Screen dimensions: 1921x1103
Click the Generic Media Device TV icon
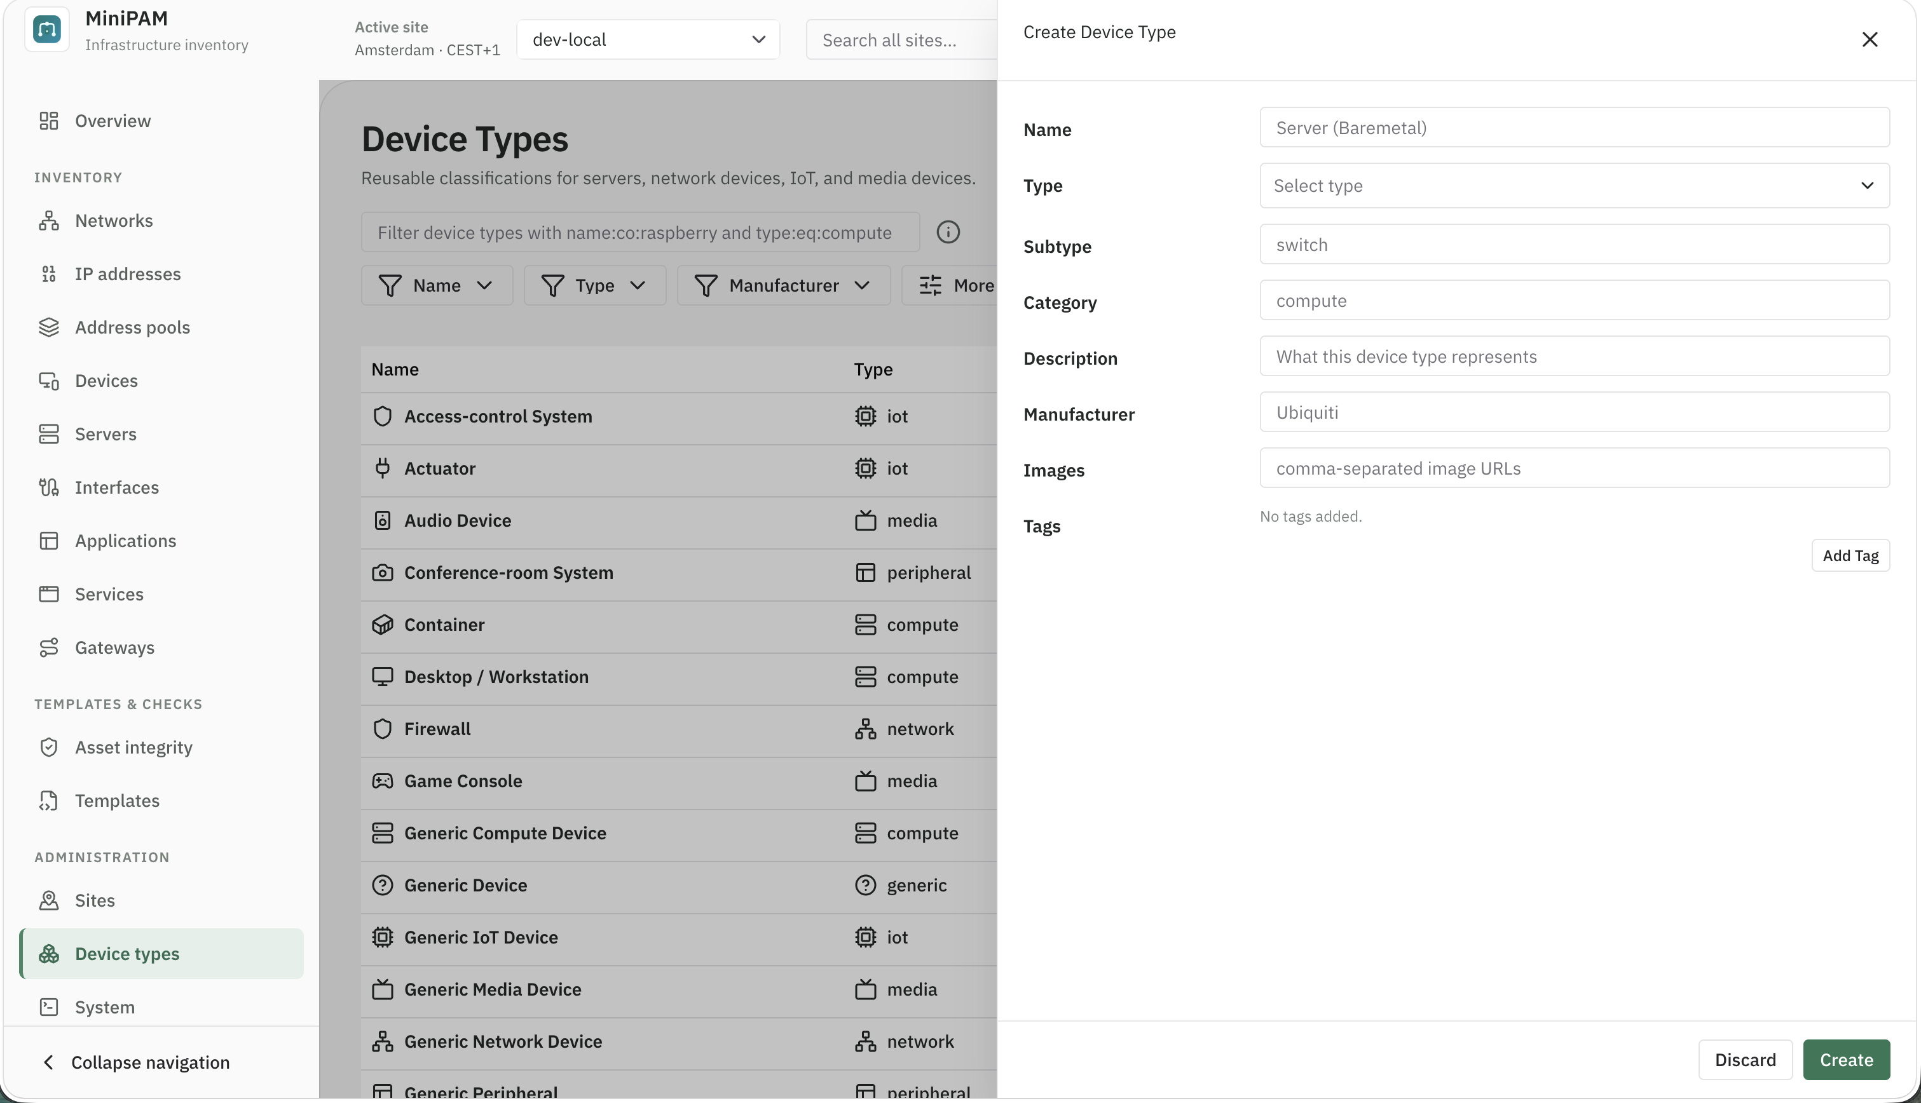point(383,989)
